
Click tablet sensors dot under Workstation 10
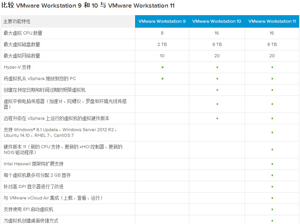pos(217,104)
